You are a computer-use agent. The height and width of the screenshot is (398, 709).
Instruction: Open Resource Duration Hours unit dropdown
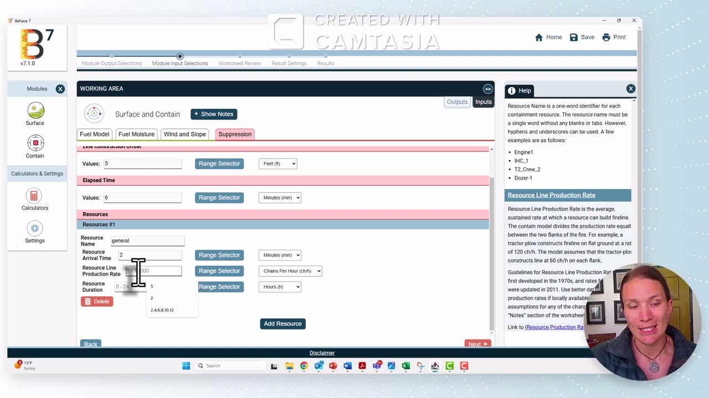click(280, 286)
